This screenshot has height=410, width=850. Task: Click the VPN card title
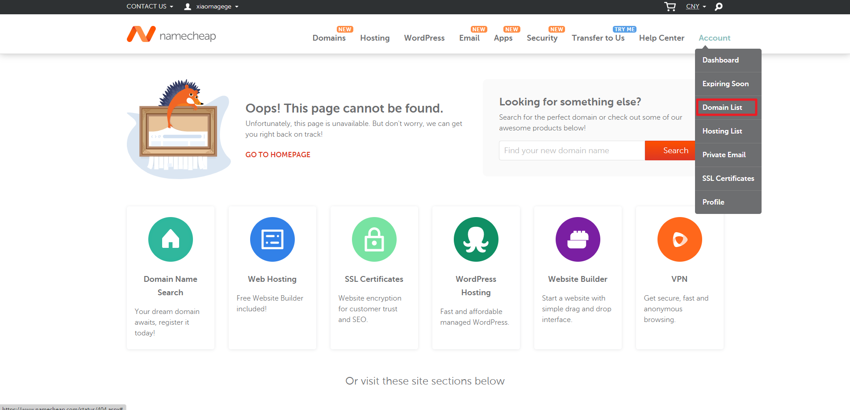[x=679, y=279]
